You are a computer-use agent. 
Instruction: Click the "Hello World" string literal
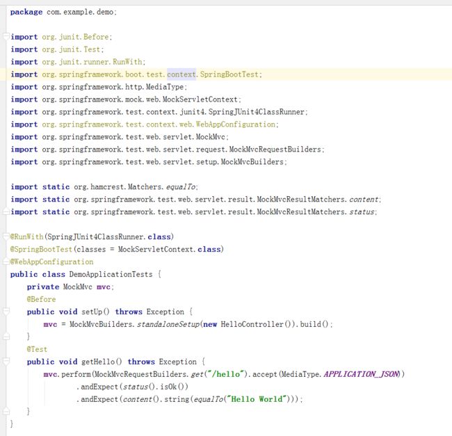[257, 399]
